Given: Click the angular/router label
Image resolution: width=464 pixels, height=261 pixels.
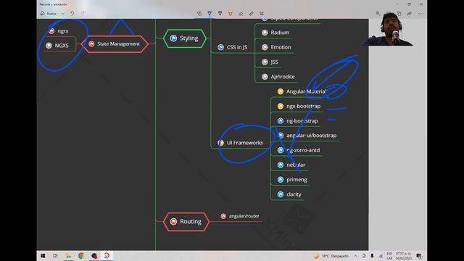Looking at the screenshot, I should point(244,216).
